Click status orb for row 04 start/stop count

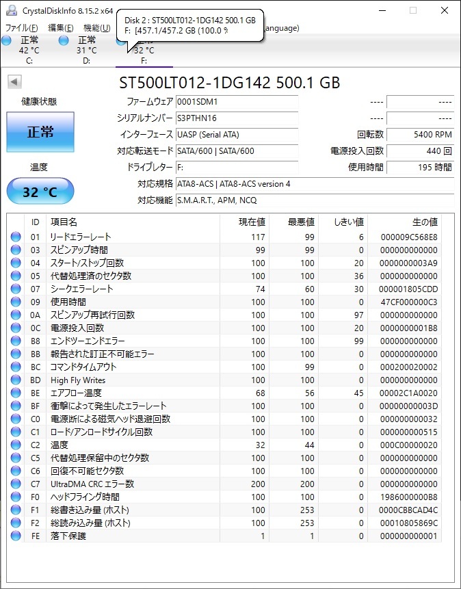pos(16,263)
